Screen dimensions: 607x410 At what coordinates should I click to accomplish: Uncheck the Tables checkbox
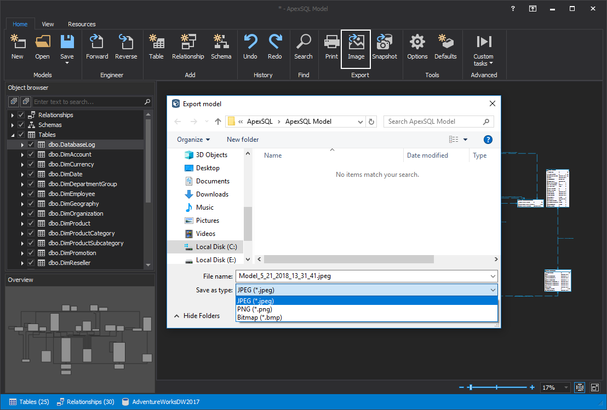21,135
